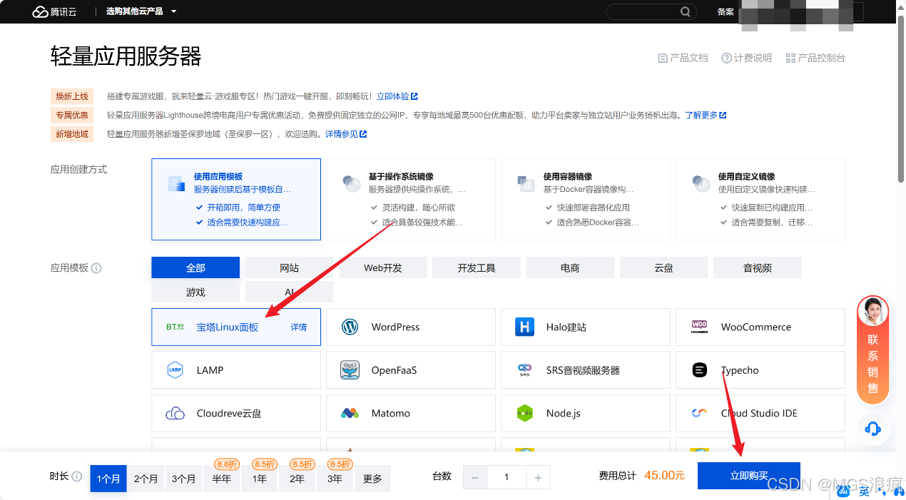
Task: Choose the WooCommerce template text
Action: 756,327
